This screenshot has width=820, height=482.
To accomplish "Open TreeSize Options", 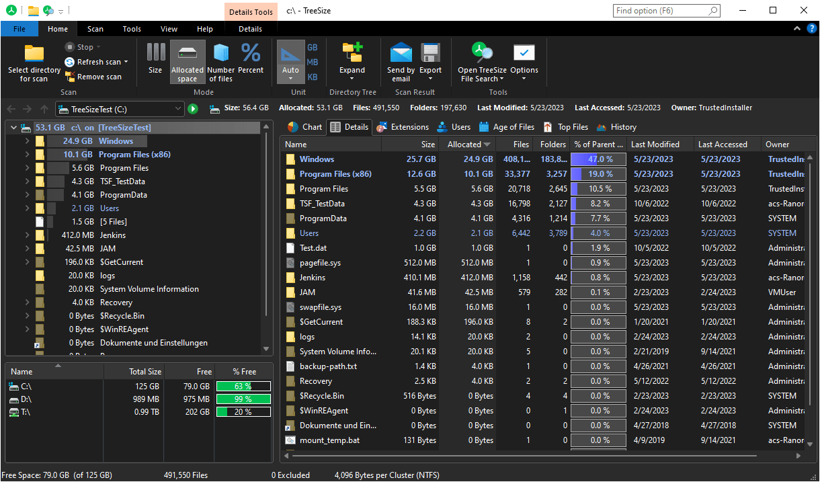I will coord(524,62).
